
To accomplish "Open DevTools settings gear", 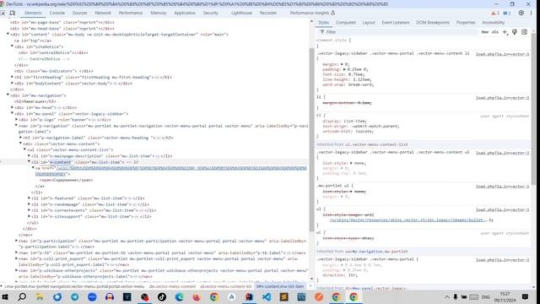I will [521, 13].
